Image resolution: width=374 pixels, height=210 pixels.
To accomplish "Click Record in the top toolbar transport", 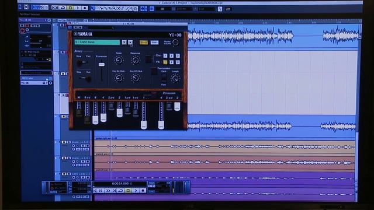I will pyautogui.click(x=85, y=8).
